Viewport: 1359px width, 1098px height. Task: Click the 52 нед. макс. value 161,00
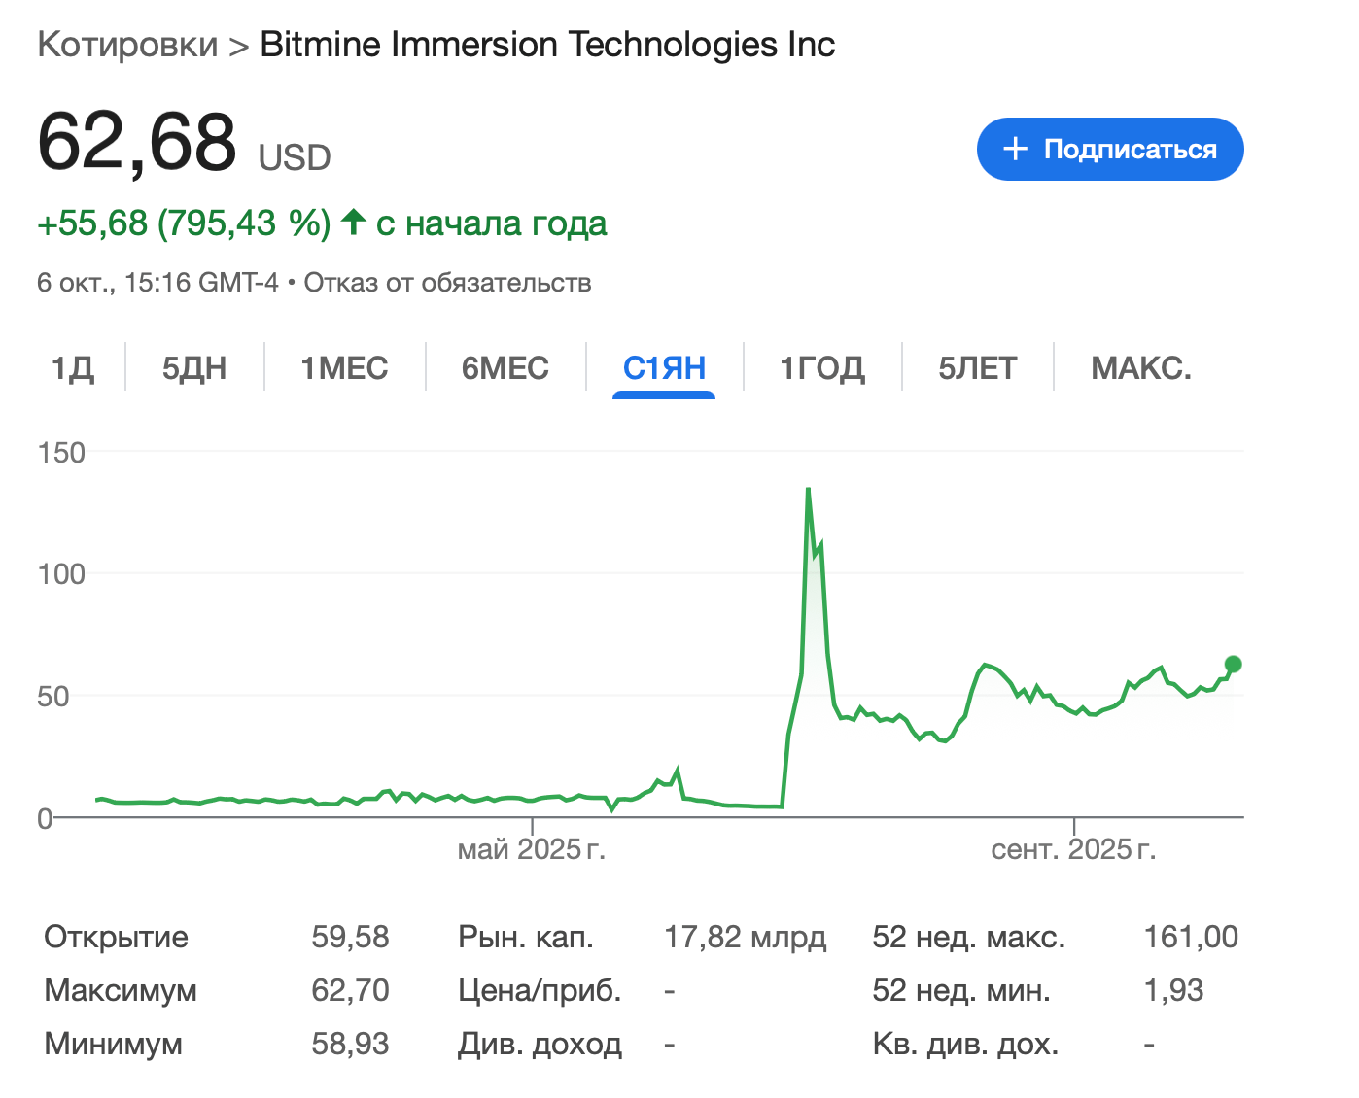pos(1191,937)
